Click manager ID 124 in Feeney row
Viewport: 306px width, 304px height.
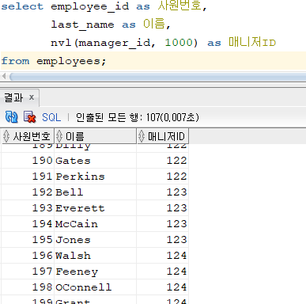click(x=163, y=272)
